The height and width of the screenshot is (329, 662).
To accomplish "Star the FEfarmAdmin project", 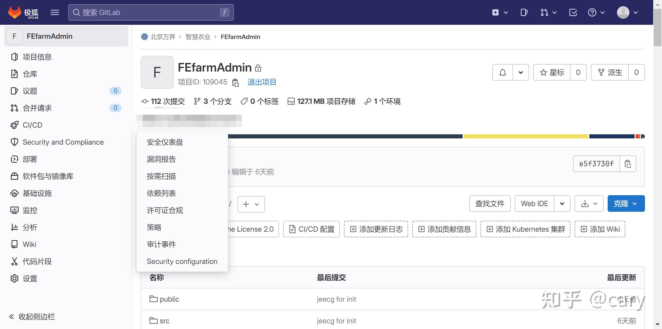I will [x=552, y=72].
